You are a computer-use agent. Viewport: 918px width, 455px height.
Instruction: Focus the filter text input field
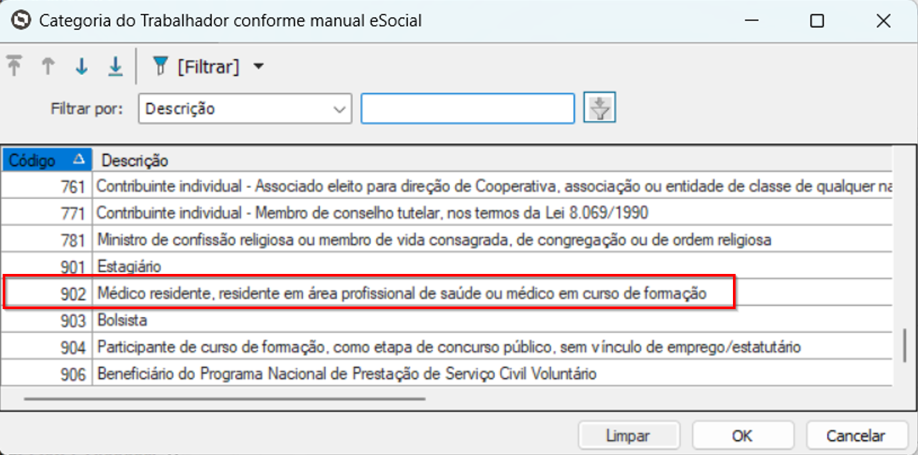pyautogui.click(x=467, y=109)
